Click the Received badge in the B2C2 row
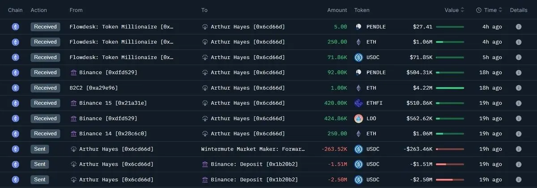 [45, 88]
